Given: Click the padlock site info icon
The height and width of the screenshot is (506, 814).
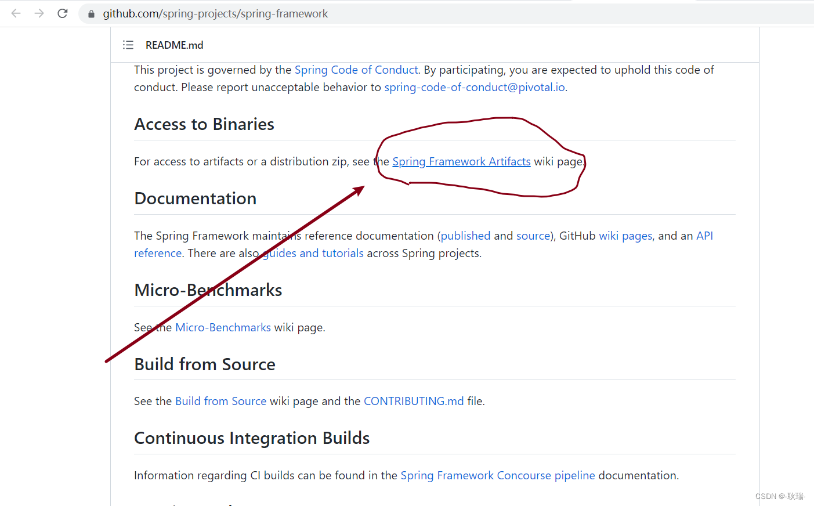Looking at the screenshot, I should (91, 14).
